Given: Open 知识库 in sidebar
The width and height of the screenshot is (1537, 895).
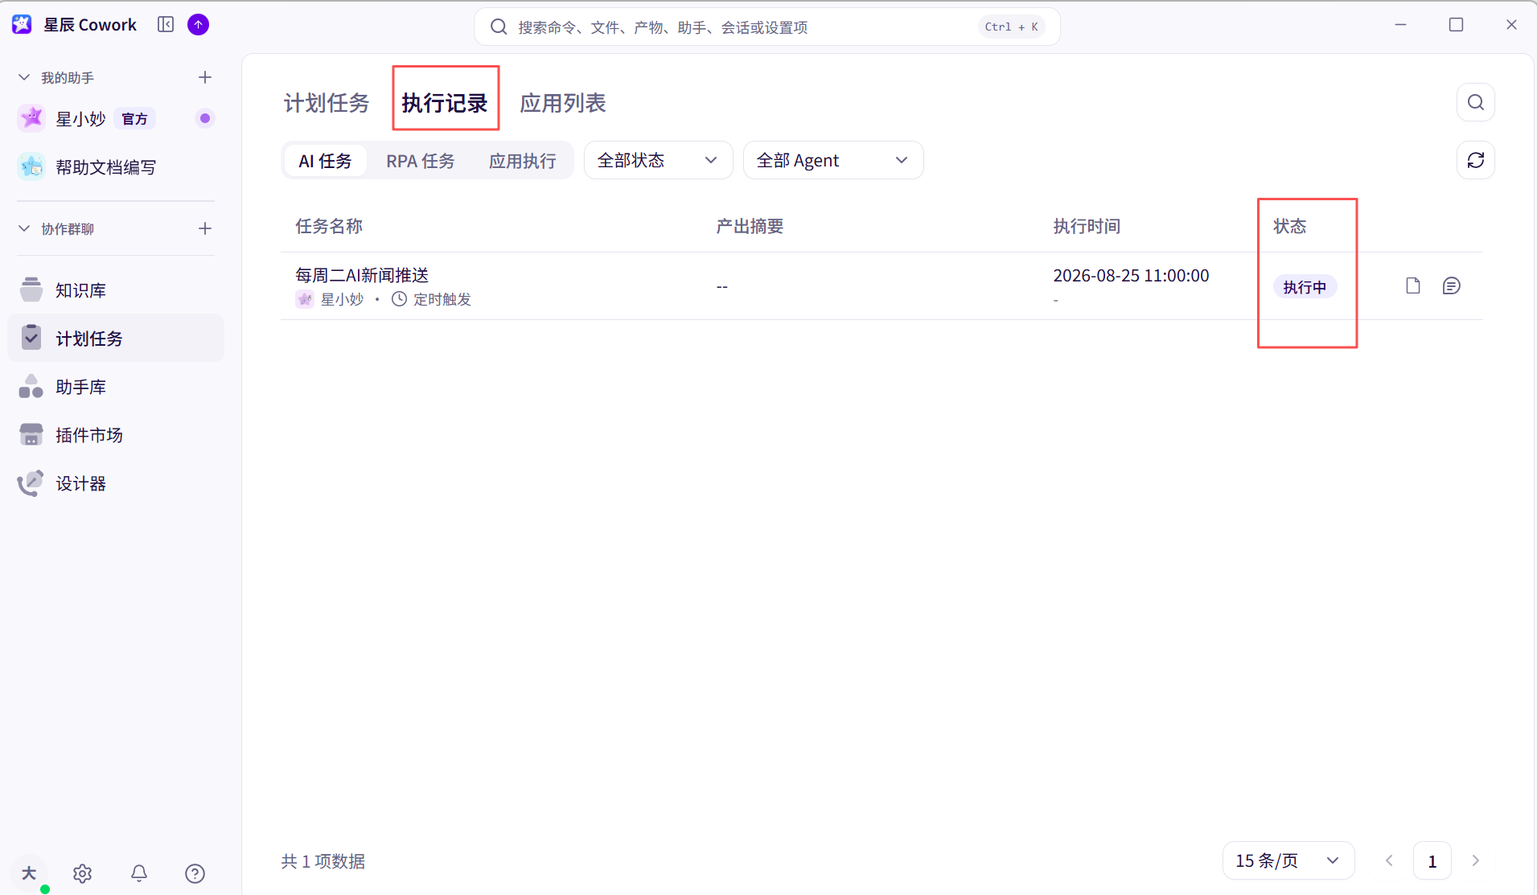Looking at the screenshot, I should point(116,290).
